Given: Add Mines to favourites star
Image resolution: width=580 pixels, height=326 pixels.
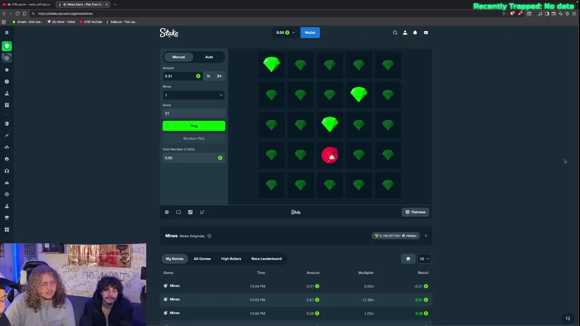Looking at the screenshot, I should coord(209,236).
